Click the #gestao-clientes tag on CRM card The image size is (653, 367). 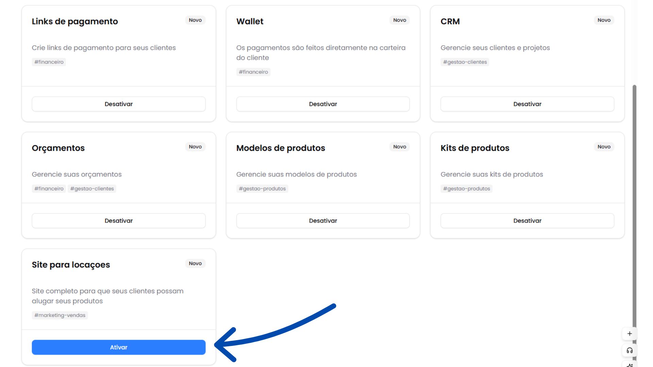tap(465, 62)
